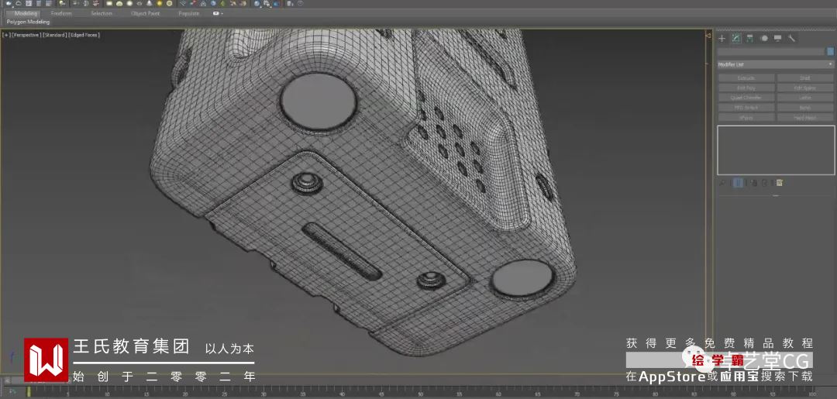The height and width of the screenshot is (399, 837).
Task: Click the Make Unique icon under the modifier stack
Action: pos(754,183)
